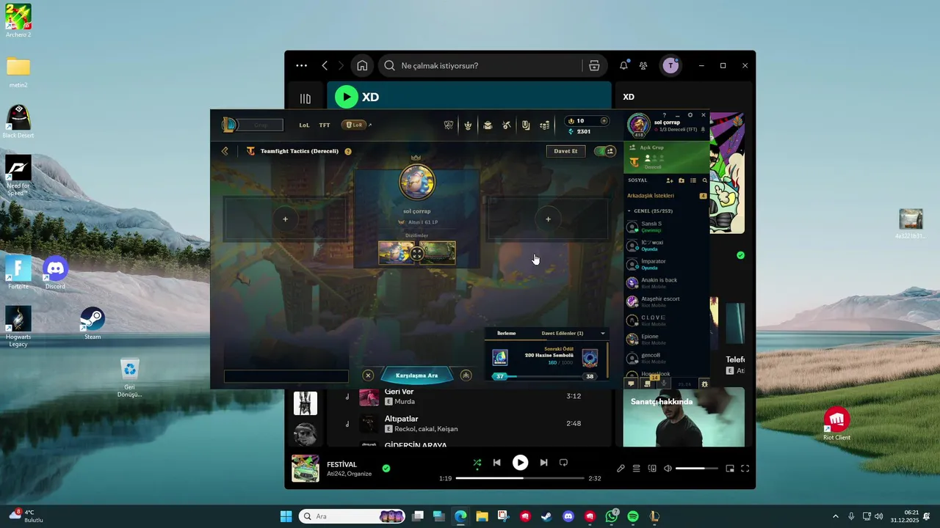Open the Store coins icon in League client
This screenshot has height=528, width=940.
tap(545, 125)
